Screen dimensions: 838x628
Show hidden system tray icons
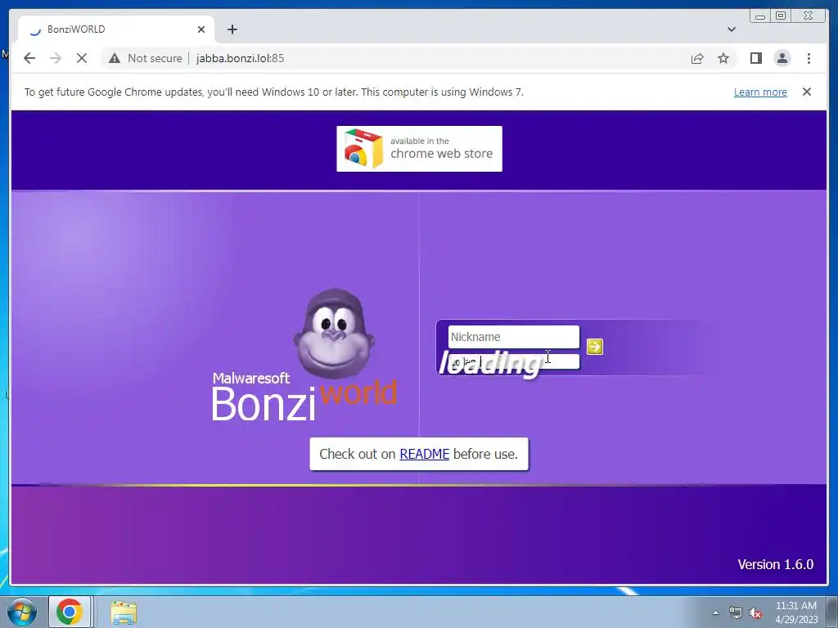(x=715, y=612)
